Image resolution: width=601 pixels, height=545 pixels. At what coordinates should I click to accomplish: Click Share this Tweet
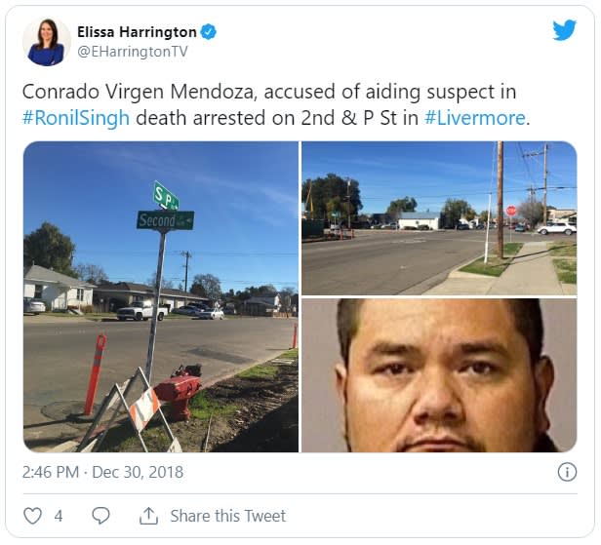[228, 516]
